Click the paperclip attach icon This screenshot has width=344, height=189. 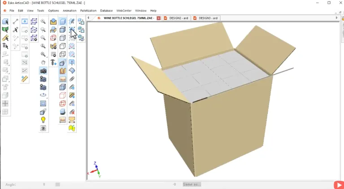(x=72, y=79)
